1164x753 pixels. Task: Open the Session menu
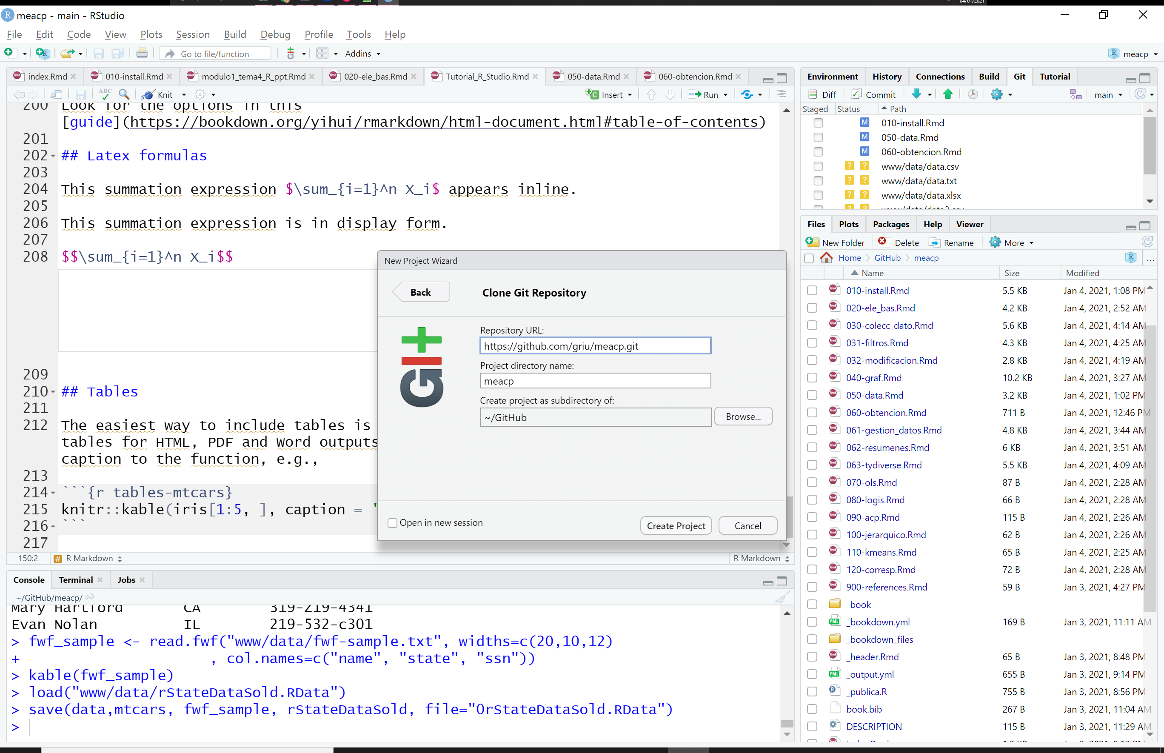193,34
